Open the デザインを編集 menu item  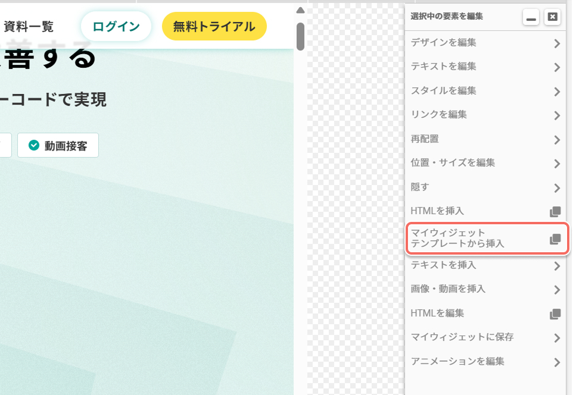[x=485, y=43]
